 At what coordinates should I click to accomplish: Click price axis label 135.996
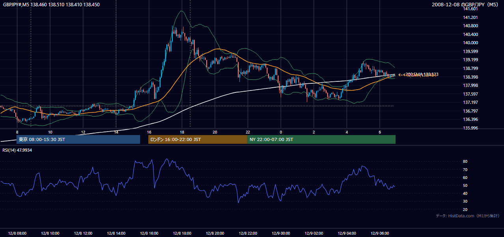click(x=471, y=128)
